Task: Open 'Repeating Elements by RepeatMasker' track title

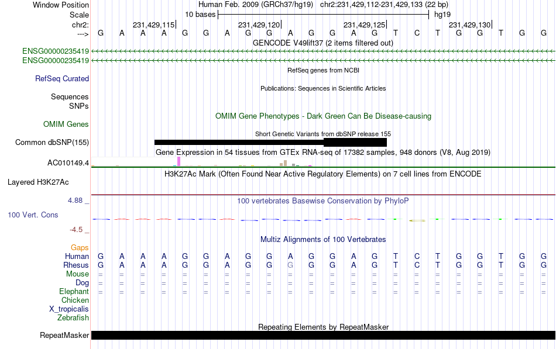Action: (x=323, y=327)
